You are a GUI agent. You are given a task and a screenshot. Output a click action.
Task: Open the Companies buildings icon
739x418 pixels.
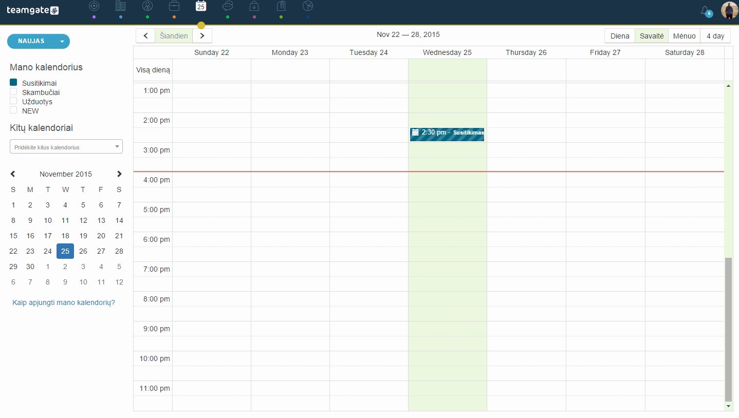[x=120, y=6]
